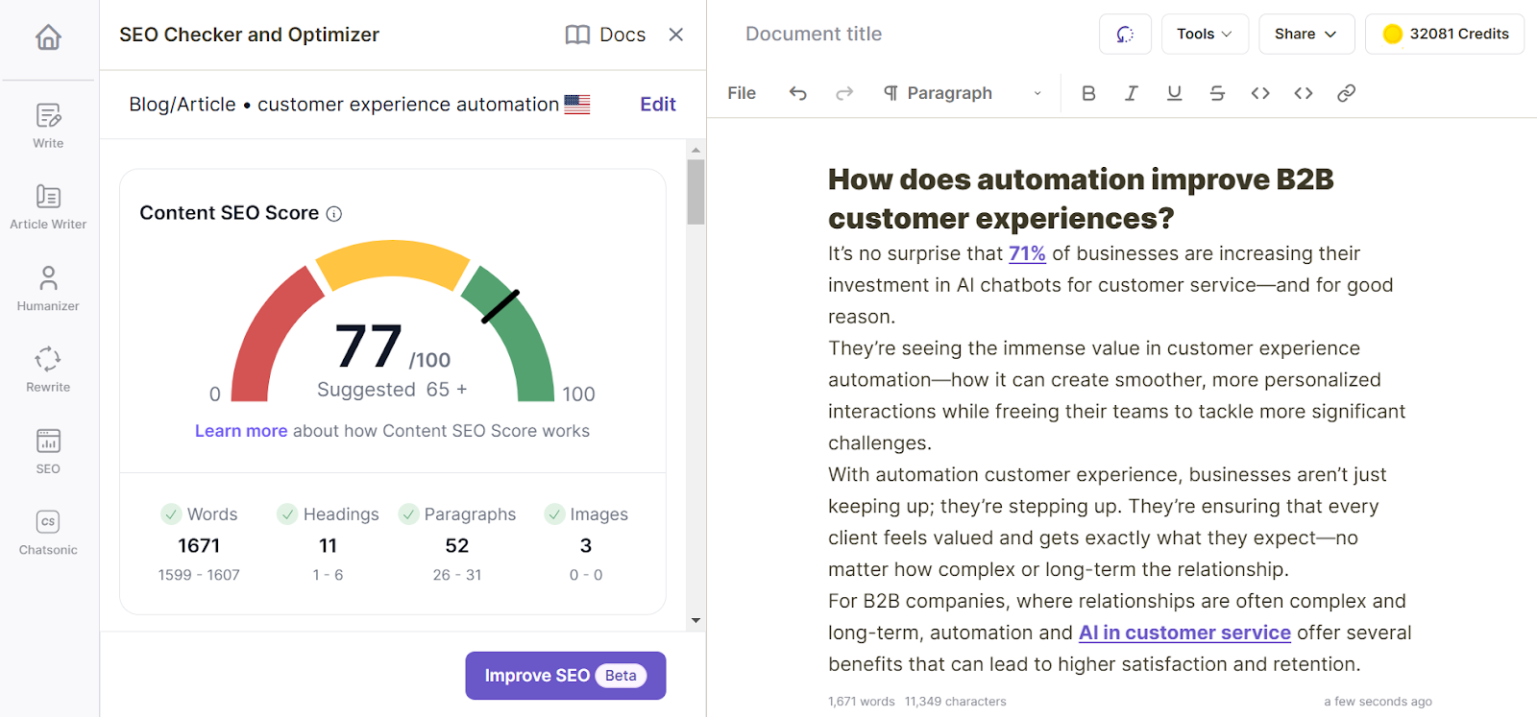The height and width of the screenshot is (717, 1537).
Task: Apply bold formatting to text
Action: 1088,93
